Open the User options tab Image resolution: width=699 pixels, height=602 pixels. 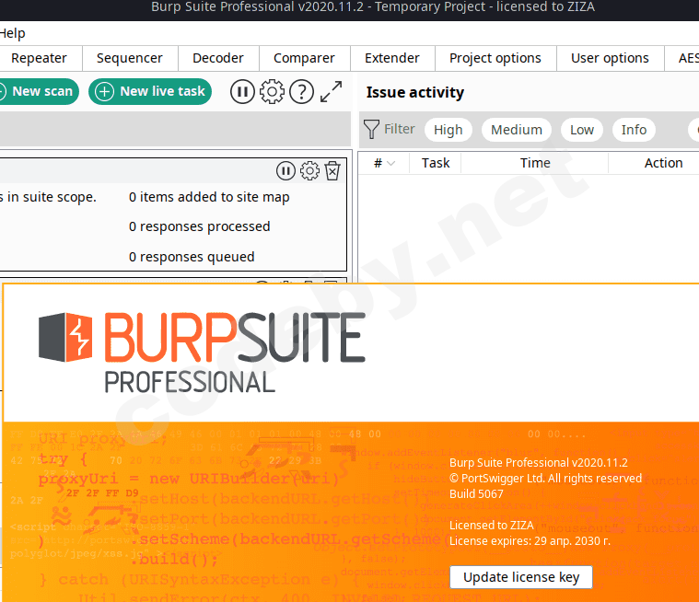(x=610, y=58)
